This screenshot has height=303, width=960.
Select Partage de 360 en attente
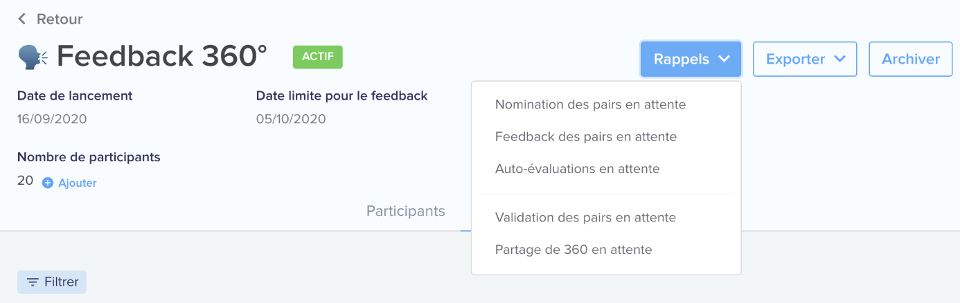(x=574, y=250)
